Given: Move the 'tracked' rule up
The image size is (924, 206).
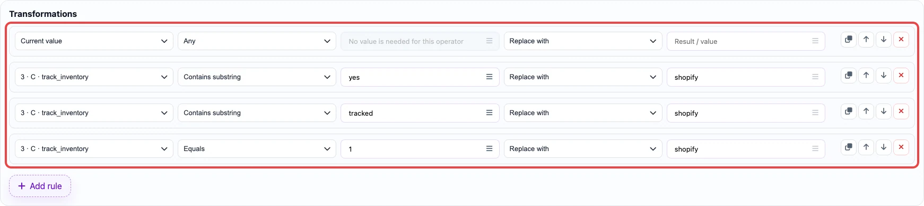Looking at the screenshot, I should [x=866, y=111].
